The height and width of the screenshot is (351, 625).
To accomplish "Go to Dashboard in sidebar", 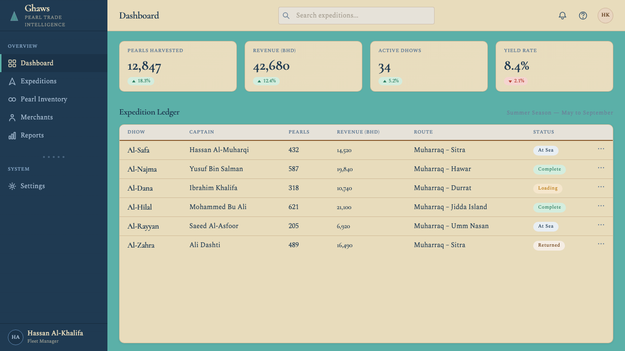I will [54, 63].
